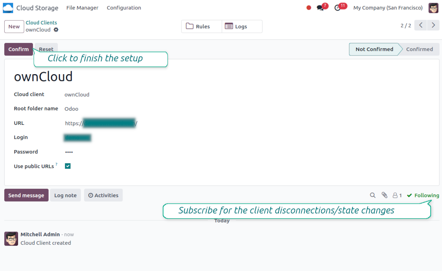
Task: Click the 2 / 2 pager counter
Action: pos(406,26)
